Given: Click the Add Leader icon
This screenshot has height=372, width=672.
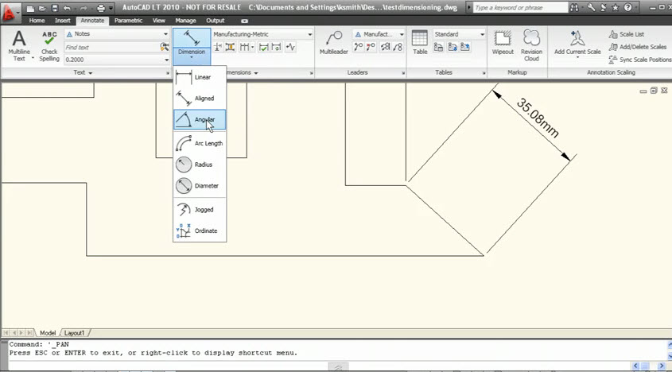Looking at the screenshot, I should coord(359,47).
